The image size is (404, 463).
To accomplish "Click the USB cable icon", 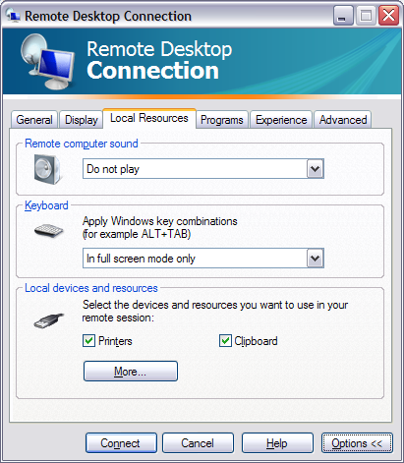I will [x=49, y=320].
